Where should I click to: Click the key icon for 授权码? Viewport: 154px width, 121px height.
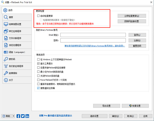coord(6,59)
